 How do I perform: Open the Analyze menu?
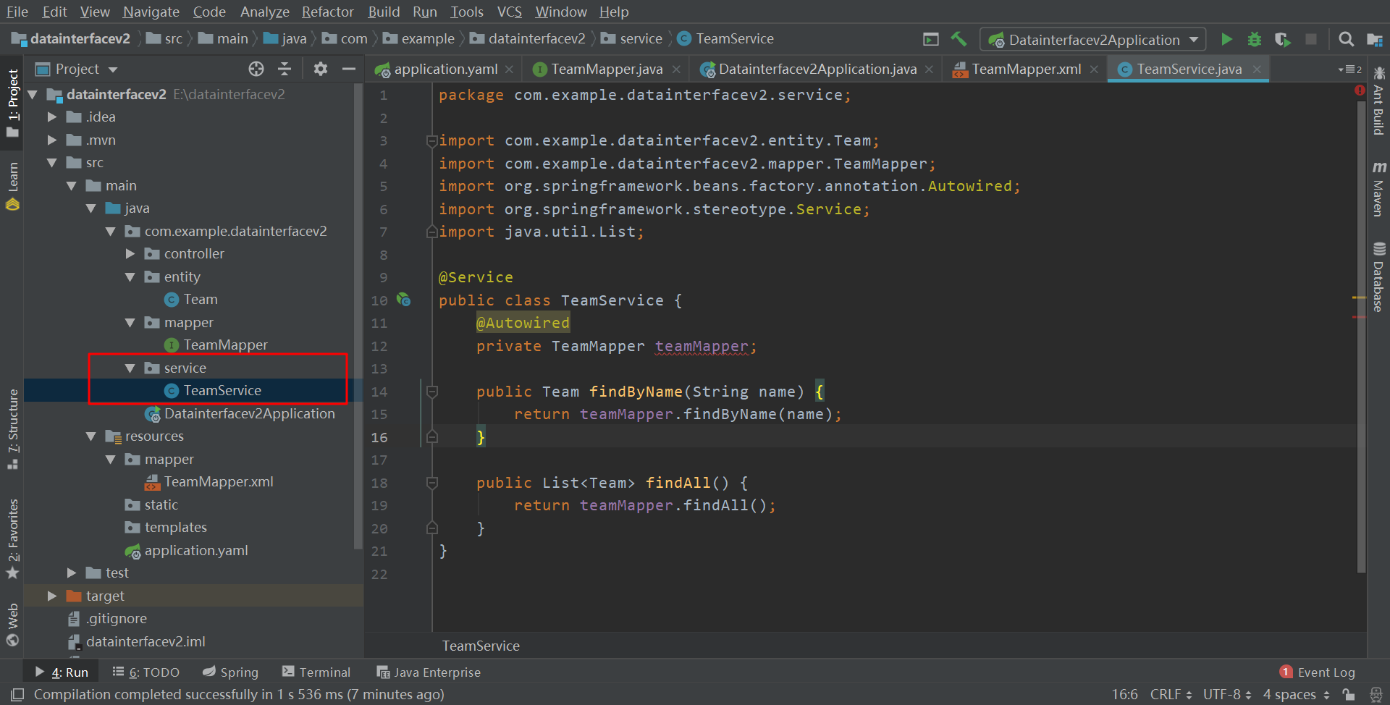tap(264, 12)
